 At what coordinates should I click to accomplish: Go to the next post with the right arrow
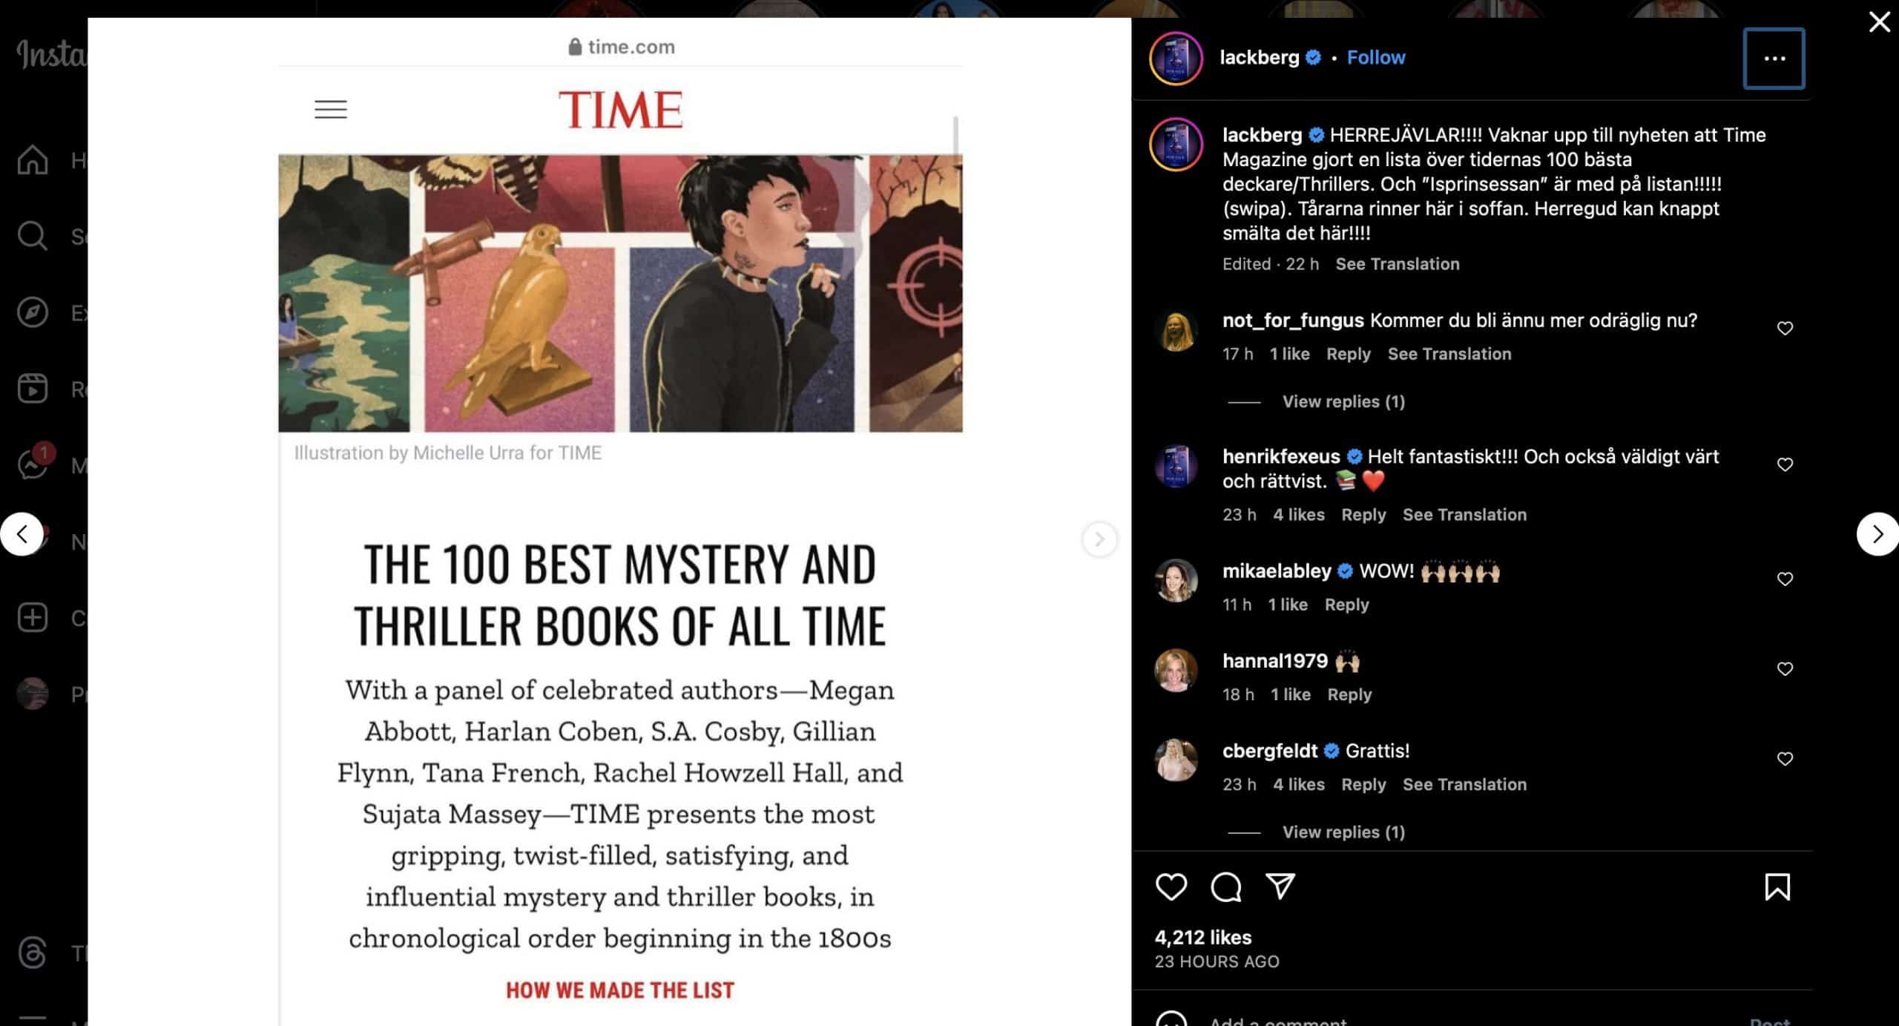1877,534
